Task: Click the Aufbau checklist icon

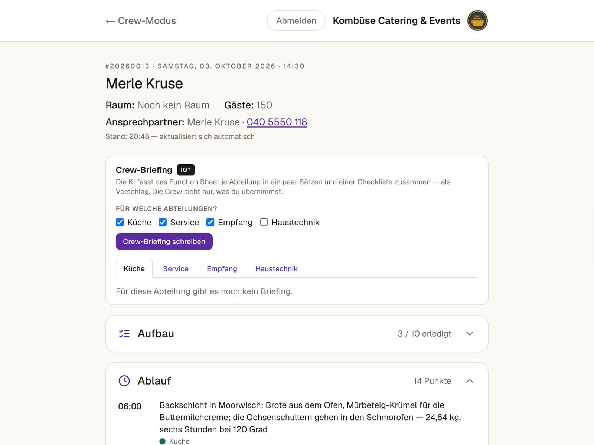Action: coord(124,334)
